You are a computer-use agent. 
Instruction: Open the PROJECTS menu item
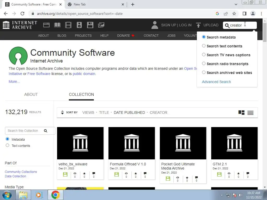[x=83, y=35]
